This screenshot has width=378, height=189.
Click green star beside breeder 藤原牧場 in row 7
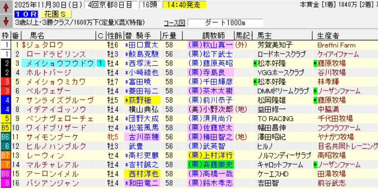click(x=315, y=100)
